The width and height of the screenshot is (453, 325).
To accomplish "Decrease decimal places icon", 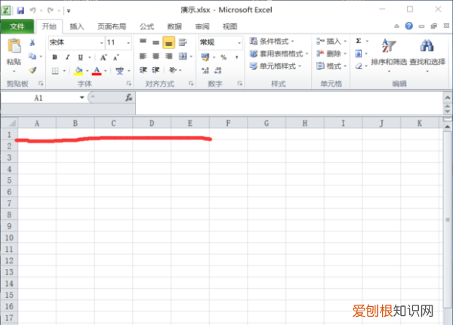I will click(218, 70).
